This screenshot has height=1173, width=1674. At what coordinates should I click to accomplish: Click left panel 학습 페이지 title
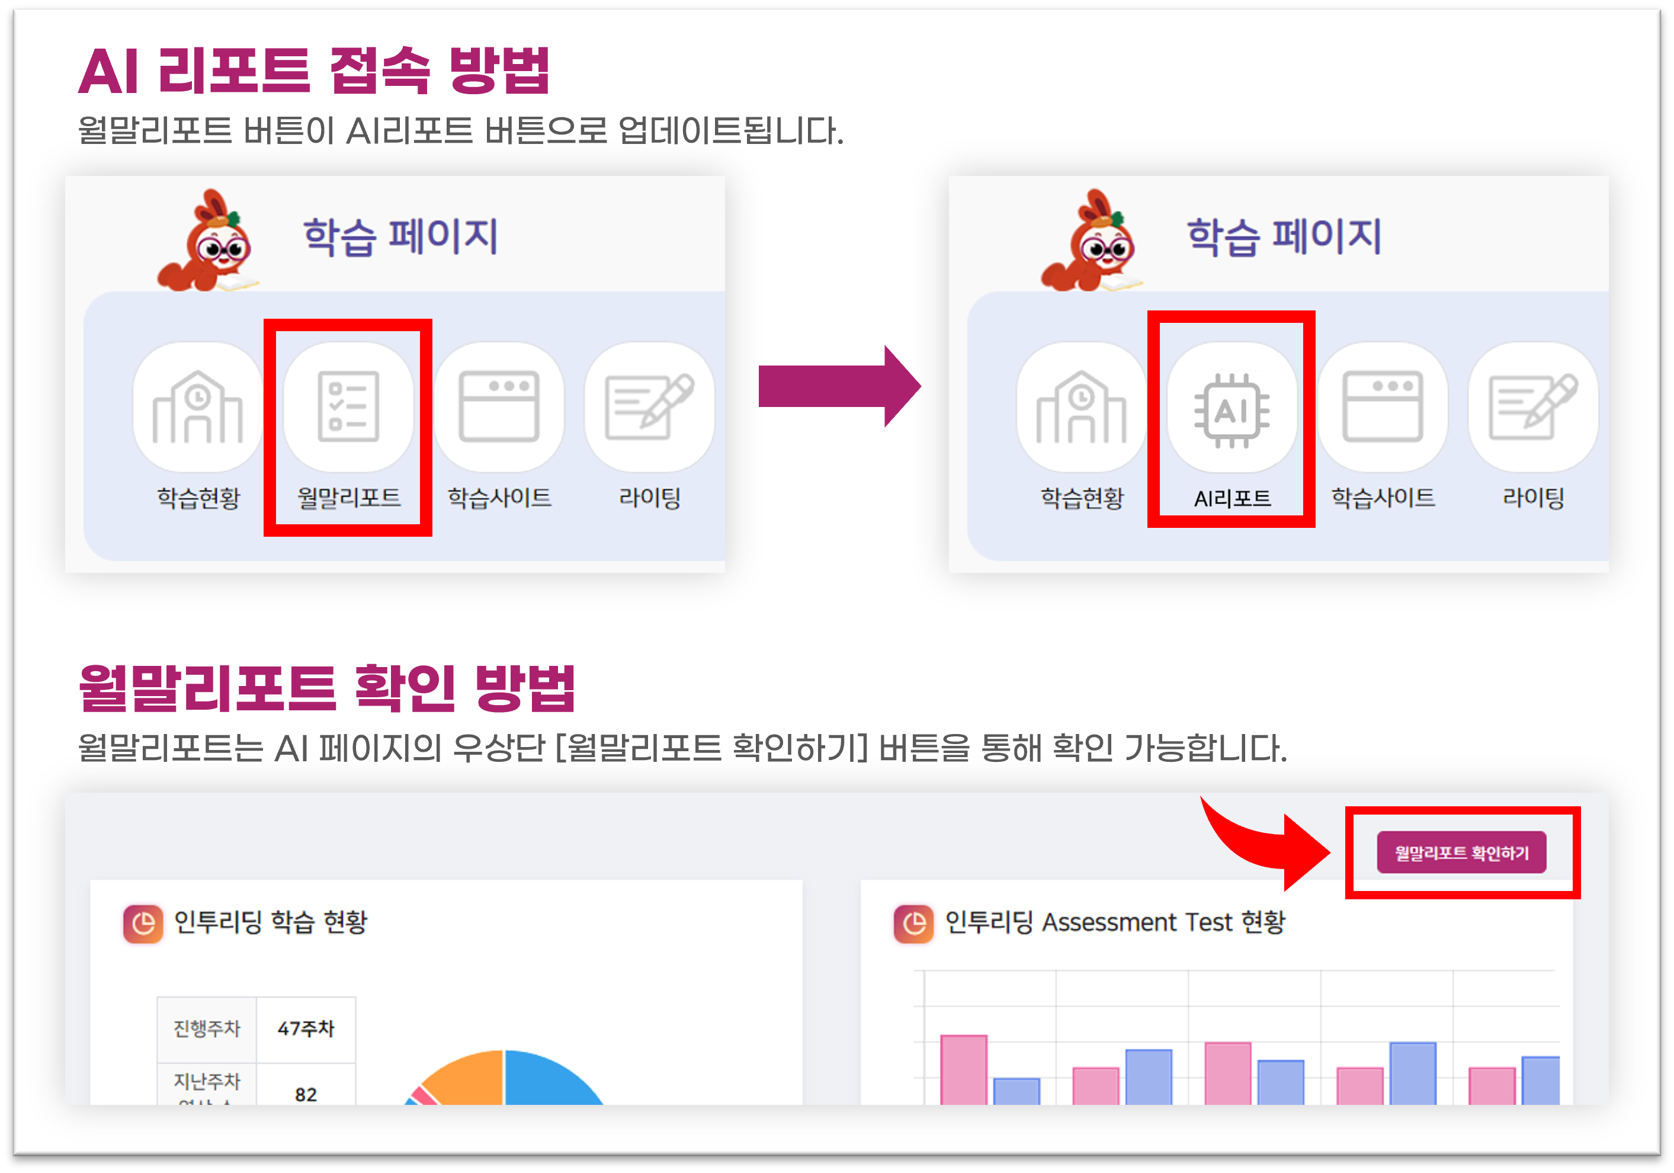point(400,236)
